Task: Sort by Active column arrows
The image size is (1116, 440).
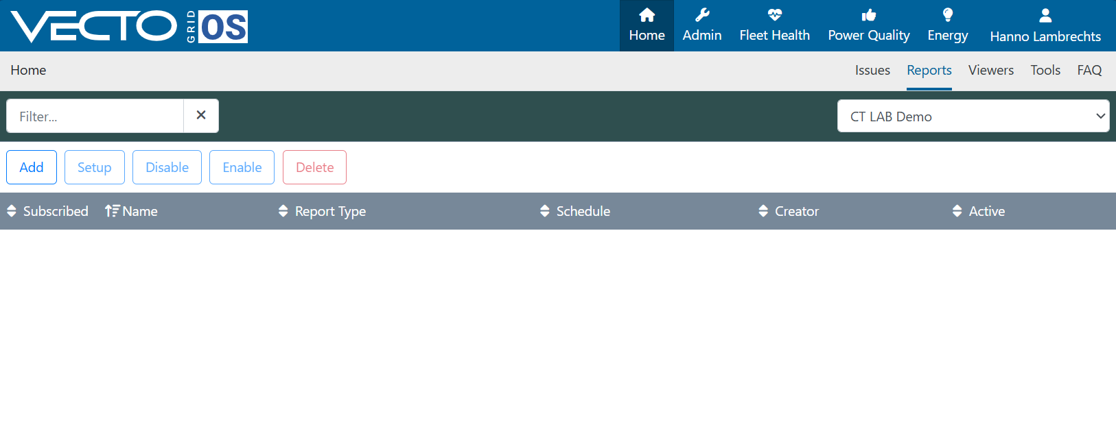Action: point(957,211)
